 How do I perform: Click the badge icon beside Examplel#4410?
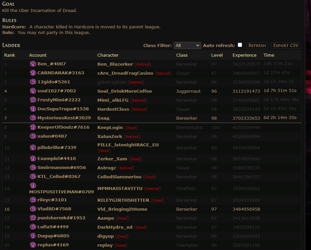click(33, 159)
